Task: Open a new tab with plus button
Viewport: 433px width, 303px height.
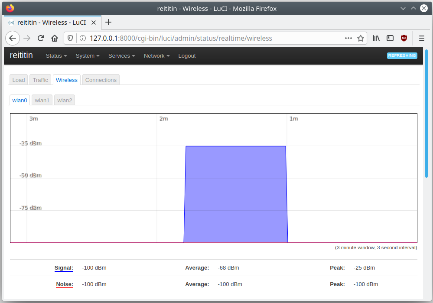Action: point(108,22)
